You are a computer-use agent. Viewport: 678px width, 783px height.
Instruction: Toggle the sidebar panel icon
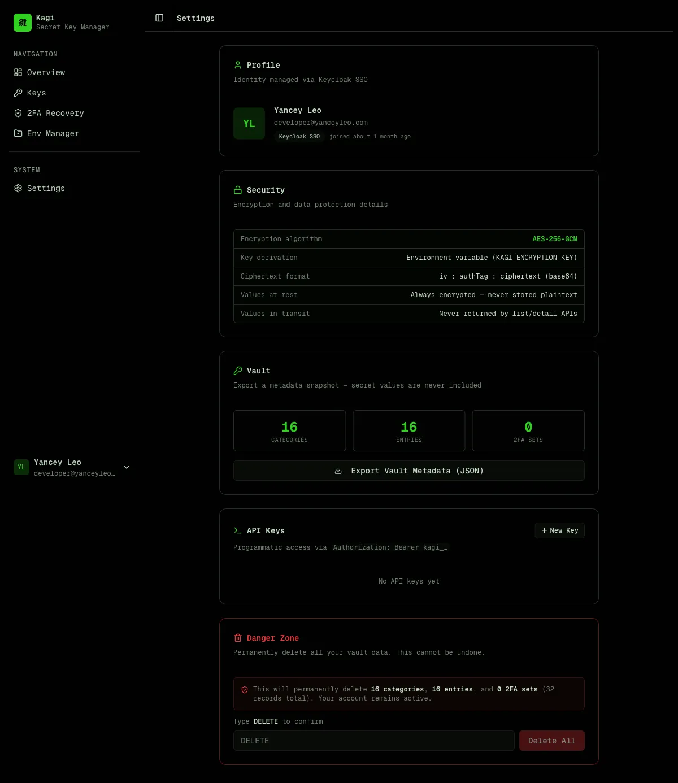pos(159,18)
